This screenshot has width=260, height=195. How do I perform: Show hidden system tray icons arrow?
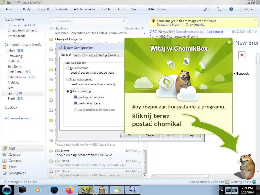222,190
